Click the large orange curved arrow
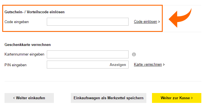Viewport: 205px width, 106px height. (180, 18)
